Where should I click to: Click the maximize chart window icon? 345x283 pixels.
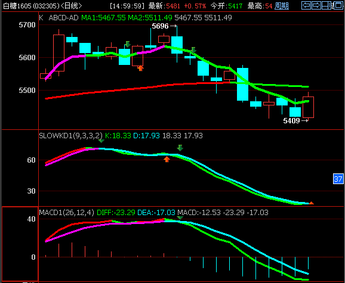(338, 5)
